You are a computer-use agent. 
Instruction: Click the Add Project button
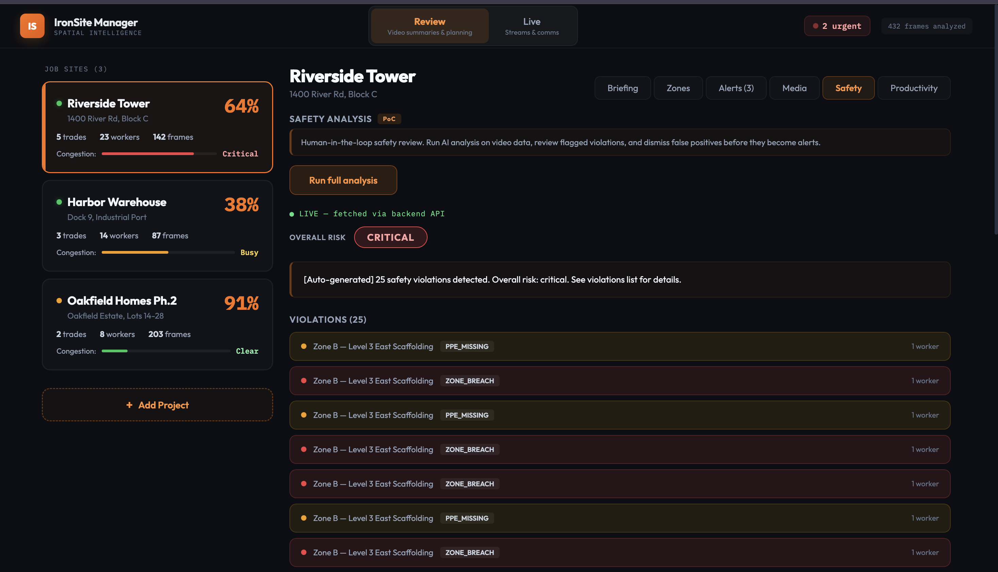click(157, 405)
